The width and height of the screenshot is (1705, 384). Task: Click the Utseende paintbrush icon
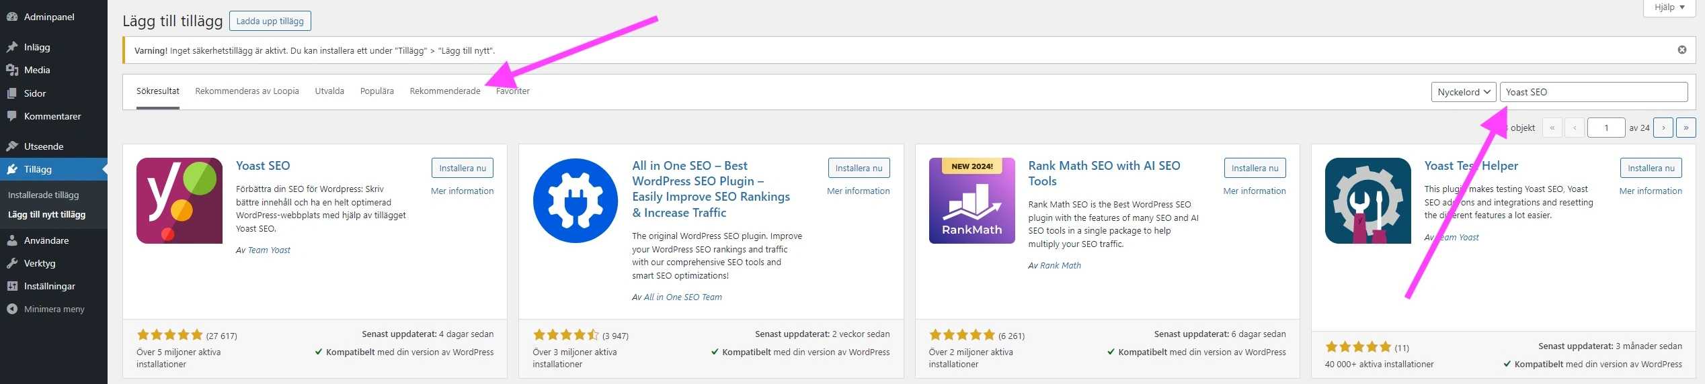[x=12, y=146]
